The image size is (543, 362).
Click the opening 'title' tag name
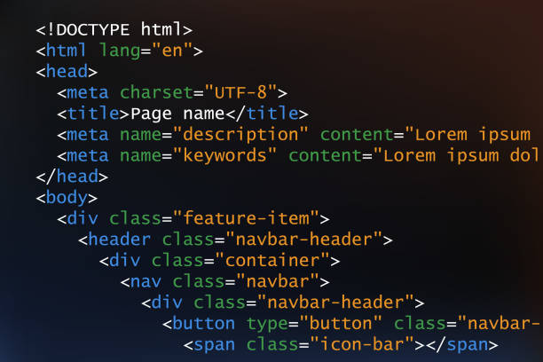pyautogui.click(x=93, y=114)
